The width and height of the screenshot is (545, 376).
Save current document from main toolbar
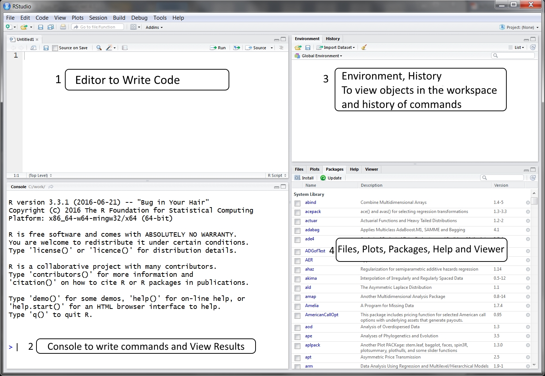pyautogui.click(x=40, y=27)
